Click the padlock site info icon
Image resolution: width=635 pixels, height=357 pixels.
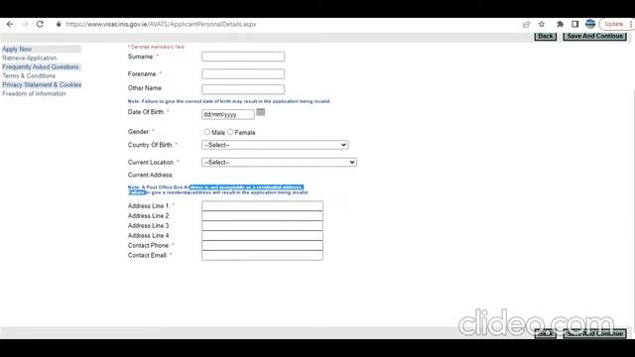59,24
